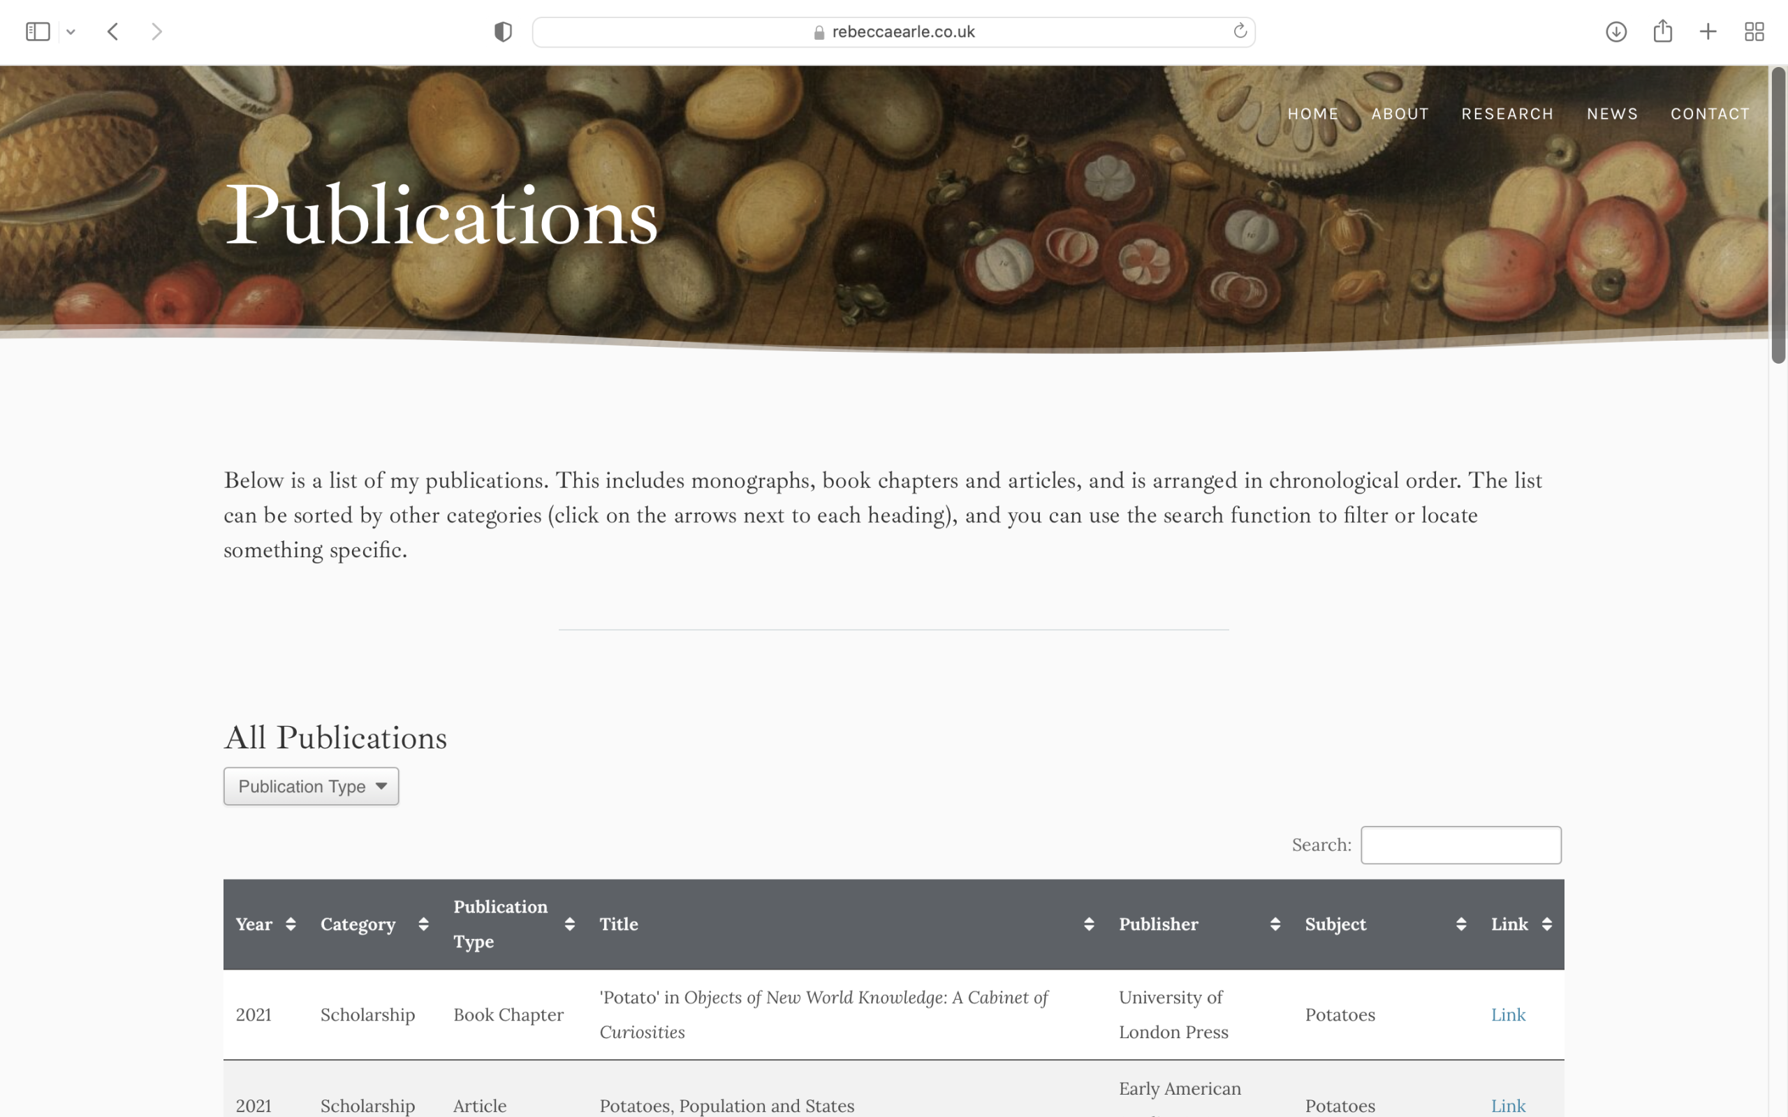Sort by Publication Type column arrows
1788x1117 pixels.
pyautogui.click(x=570, y=924)
